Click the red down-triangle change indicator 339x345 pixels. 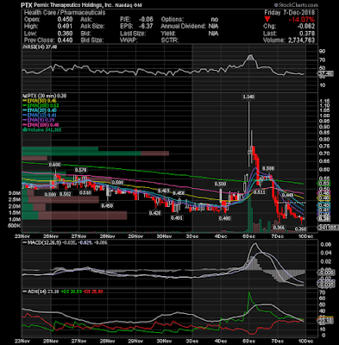(x=267, y=20)
